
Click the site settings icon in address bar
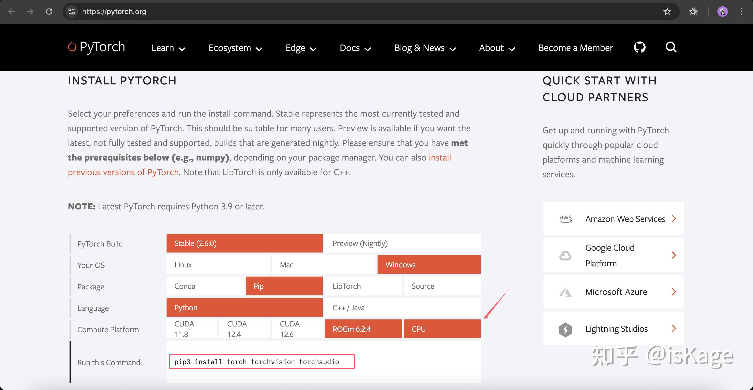pos(72,12)
